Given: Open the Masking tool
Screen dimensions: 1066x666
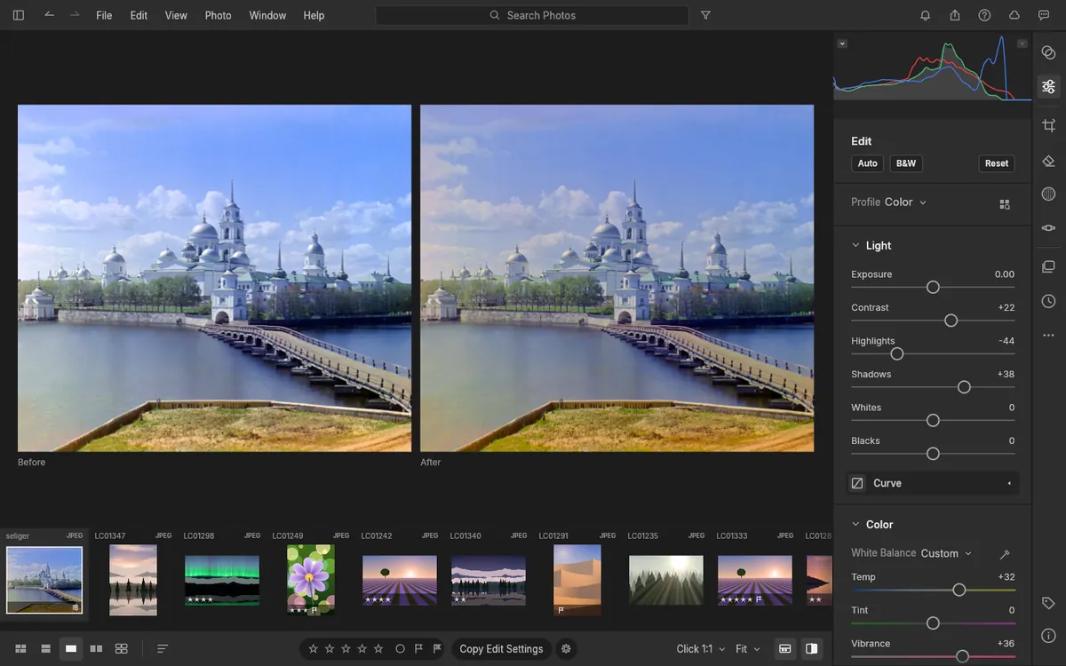Looking at the screenshot, I should click(x=1048, y=194).
